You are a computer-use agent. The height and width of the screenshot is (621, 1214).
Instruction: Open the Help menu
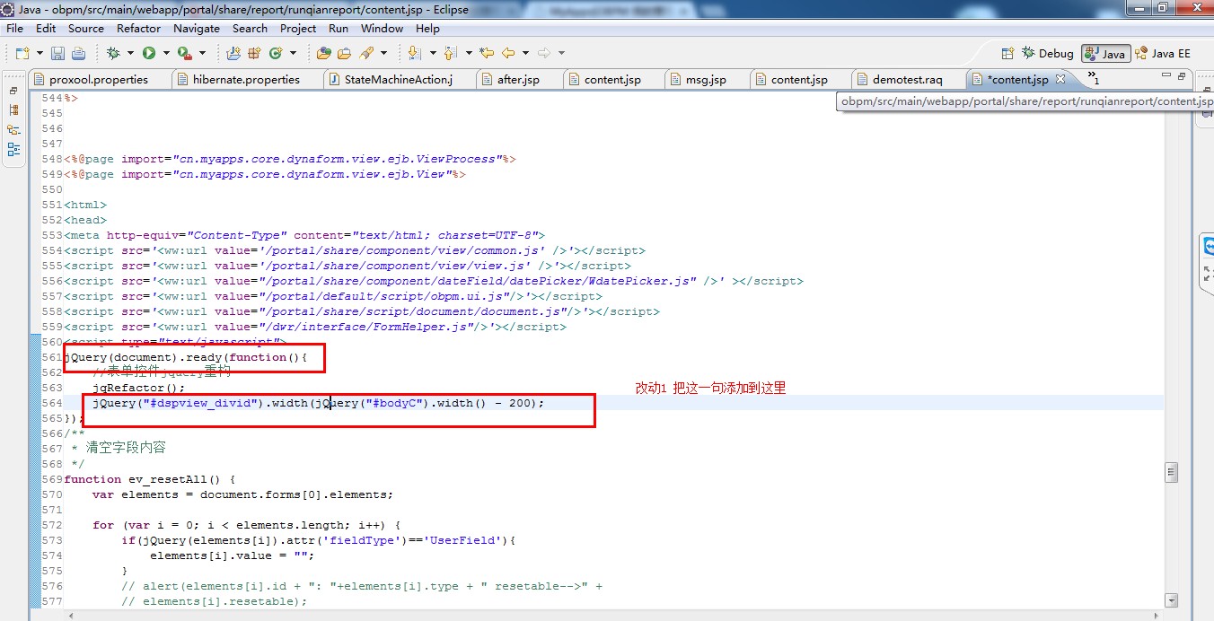tap(428, 28)
